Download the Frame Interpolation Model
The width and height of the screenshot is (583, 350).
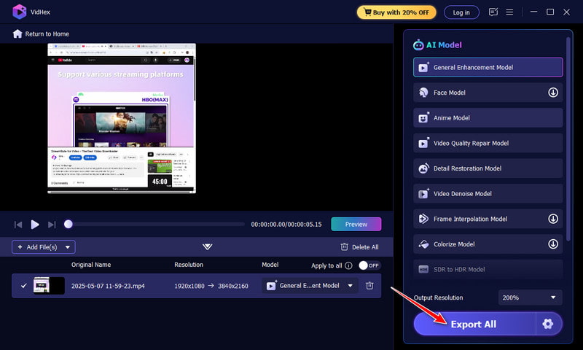552,219
